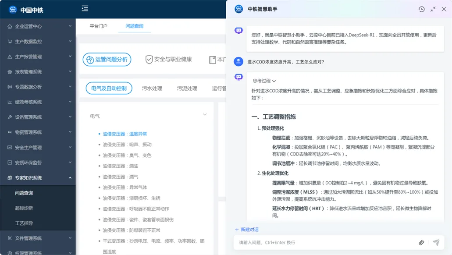Open 油侵变压器：漆层损坏、生锈 link

pos(132,198)
